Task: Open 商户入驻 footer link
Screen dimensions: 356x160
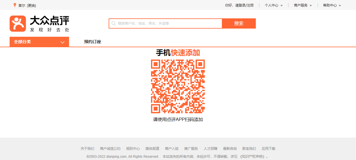Action: (x=172, y=149)
